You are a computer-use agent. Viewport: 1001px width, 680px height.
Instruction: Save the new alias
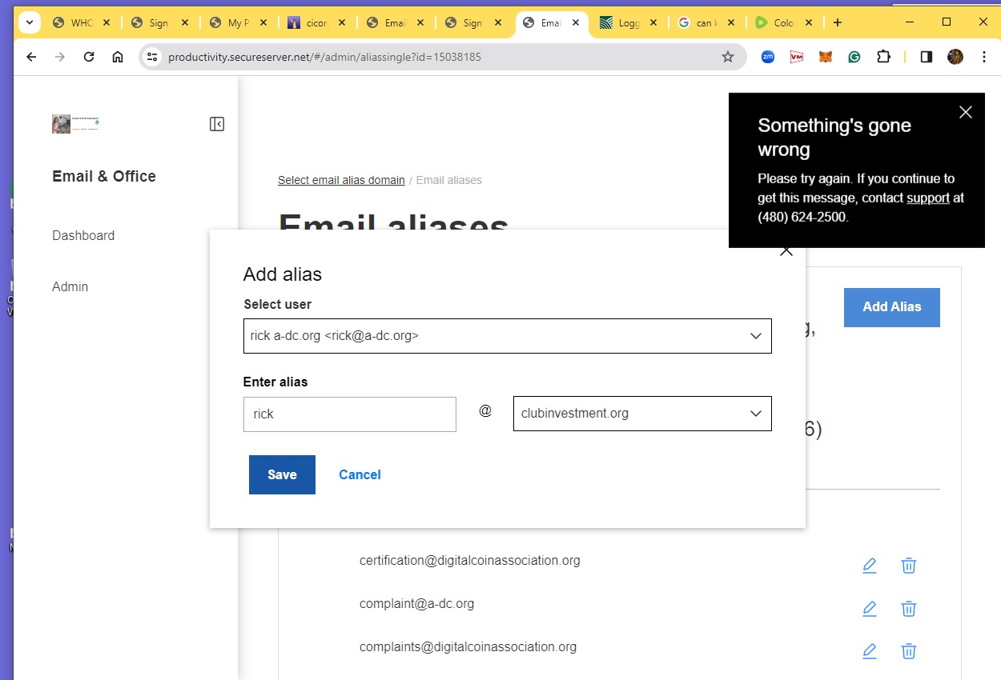282,474
